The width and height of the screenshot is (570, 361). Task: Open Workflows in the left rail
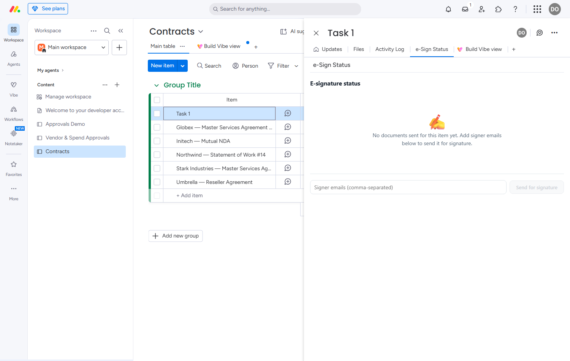click(14, 113)
